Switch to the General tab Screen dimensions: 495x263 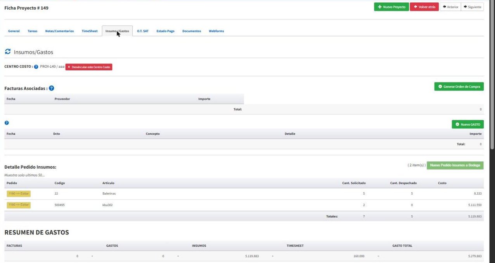14,31
